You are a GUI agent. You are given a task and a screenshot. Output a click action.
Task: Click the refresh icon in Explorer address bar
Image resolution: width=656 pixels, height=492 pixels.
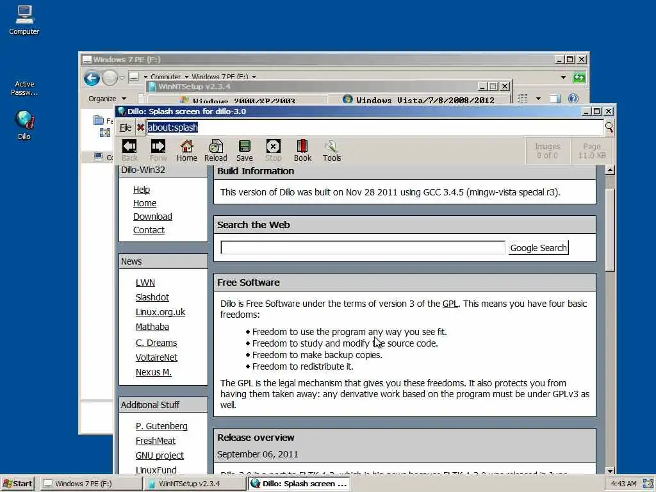click(579, 78)
